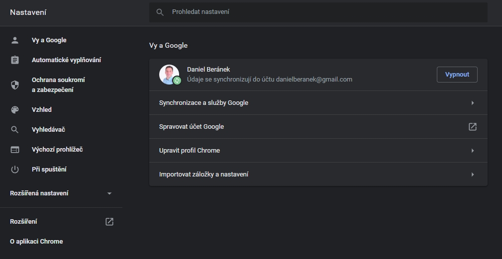Open Synchronizace a služby Google arrow

(473, 103)
